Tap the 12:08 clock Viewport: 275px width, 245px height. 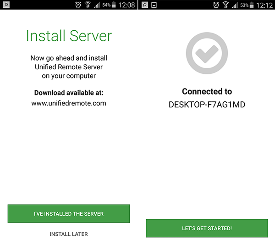(126, 5)
